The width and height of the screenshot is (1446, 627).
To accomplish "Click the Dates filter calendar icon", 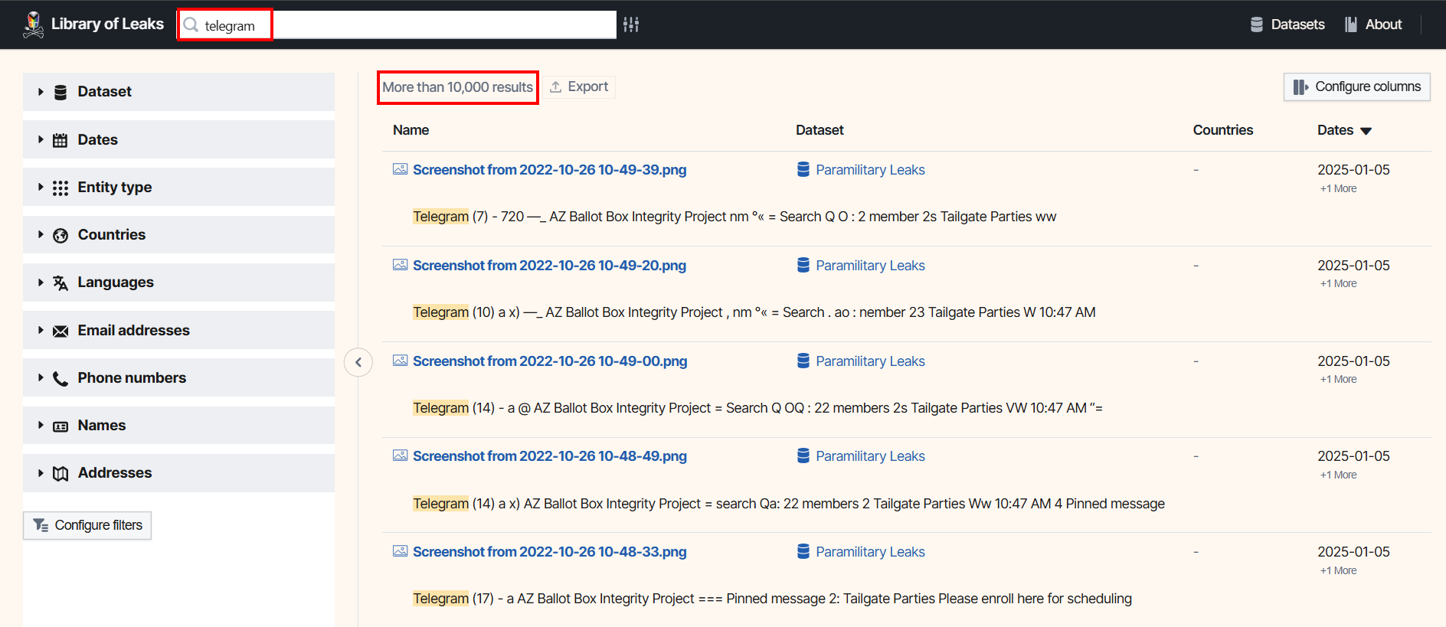I will click(x=60, y=140).
